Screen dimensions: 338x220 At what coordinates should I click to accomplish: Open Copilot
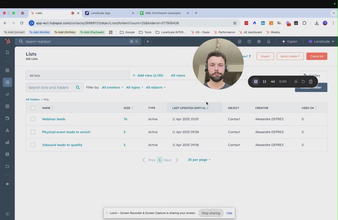[x=289, y=42]
